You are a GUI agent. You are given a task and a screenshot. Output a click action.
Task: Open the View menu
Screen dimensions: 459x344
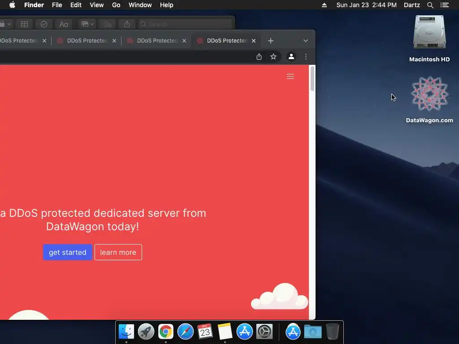97,5
